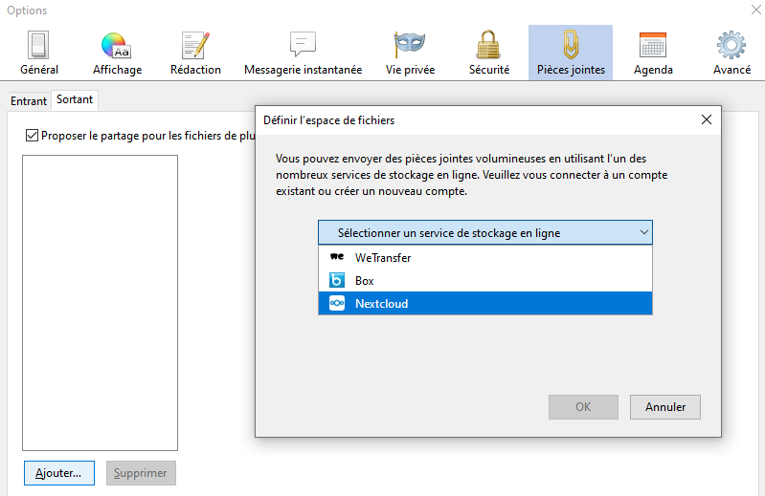Open the Sécurité padlock pane
The height and width of the screenshot is (496, 765).
[x=489, y=53]
